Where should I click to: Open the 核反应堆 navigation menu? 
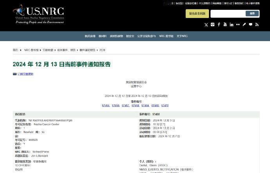tap(90, 36)
